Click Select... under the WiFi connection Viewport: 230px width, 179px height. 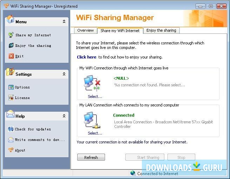(95, 97)
